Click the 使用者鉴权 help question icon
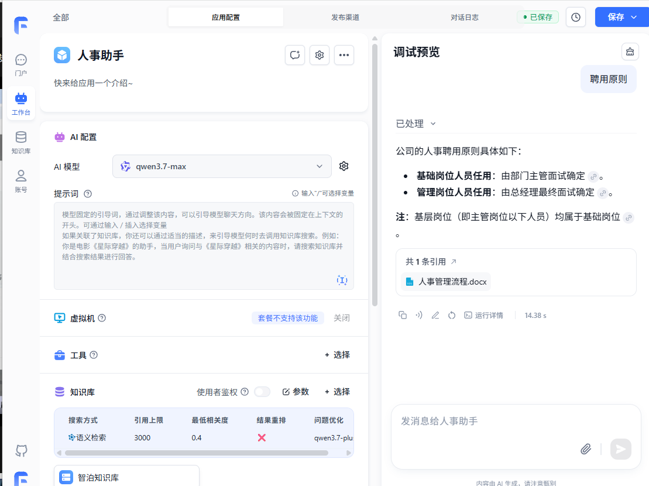 click(x=245, y=392)
